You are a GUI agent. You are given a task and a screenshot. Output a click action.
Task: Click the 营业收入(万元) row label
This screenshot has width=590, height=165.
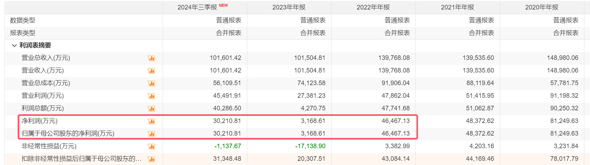coord(43,70)
